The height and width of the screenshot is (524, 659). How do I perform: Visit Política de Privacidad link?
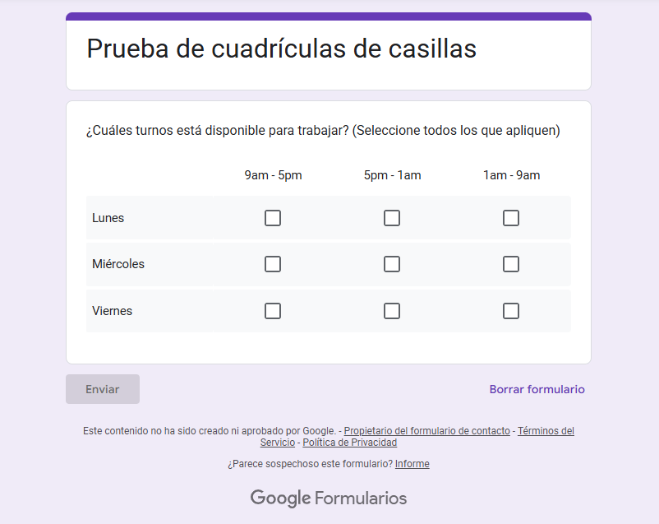pos(350,443)
